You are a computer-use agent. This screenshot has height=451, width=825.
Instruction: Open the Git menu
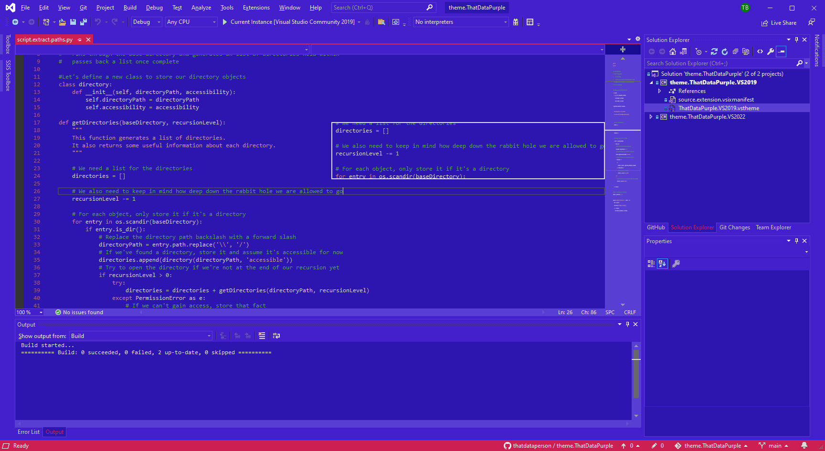click(x=83, y=7)
